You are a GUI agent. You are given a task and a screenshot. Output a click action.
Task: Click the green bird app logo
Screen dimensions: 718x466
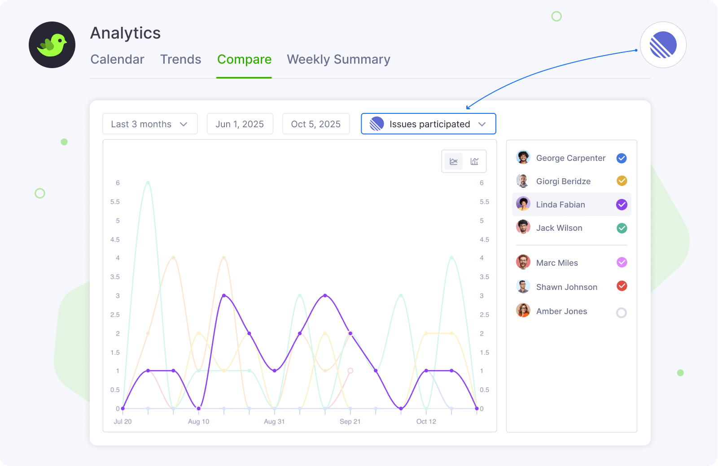[52, 45]
